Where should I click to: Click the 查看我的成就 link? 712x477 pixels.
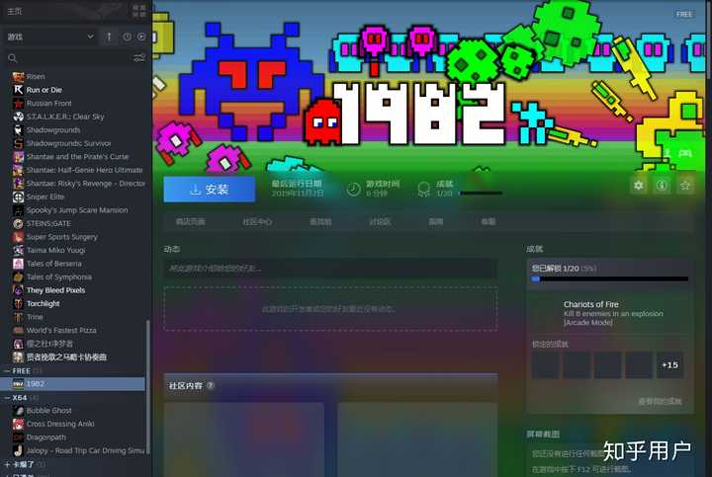[660, 401]
